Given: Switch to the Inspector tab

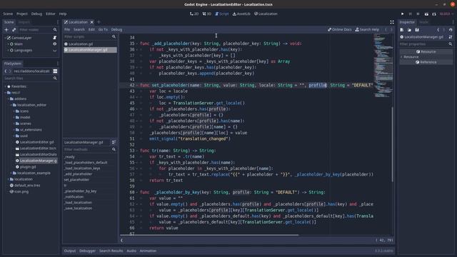Looking at the screenshot, I should (x=407, y=22).
